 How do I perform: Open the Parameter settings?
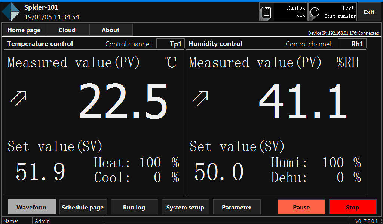(x=236, y=207)
